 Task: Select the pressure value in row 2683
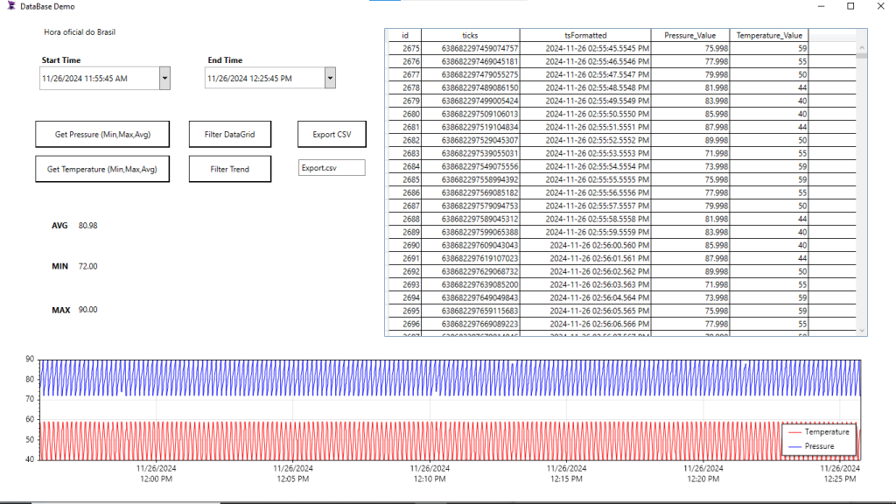pos(690,154)
